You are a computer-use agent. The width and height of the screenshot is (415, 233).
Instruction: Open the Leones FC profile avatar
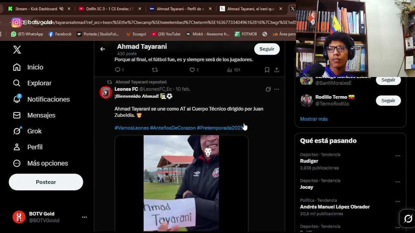[x=105, y=93]
